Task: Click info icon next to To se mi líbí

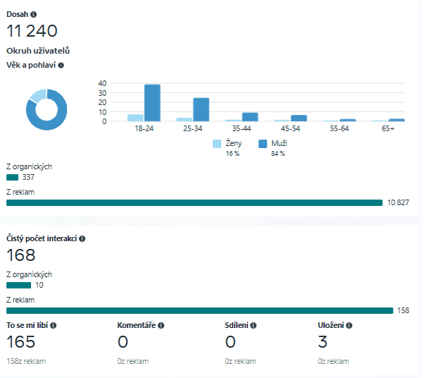Action: pos(54,325)
